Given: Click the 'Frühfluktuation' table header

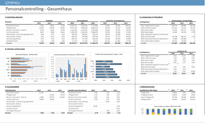Looking at the screenshot, I should (x=11, y=90).
